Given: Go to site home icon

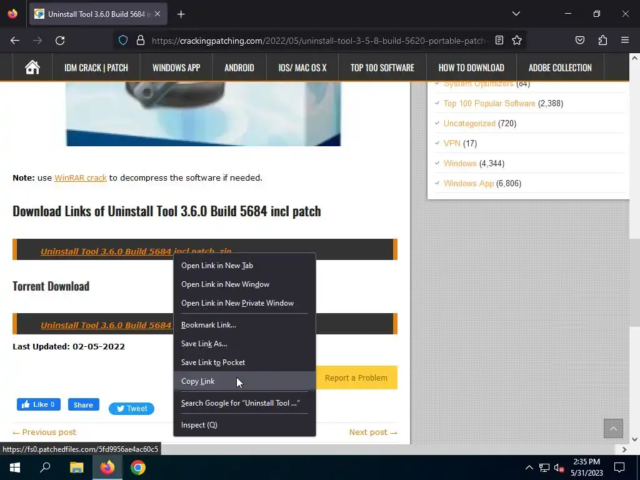Looking at the screenshot, I should click(x=32, y=67).
